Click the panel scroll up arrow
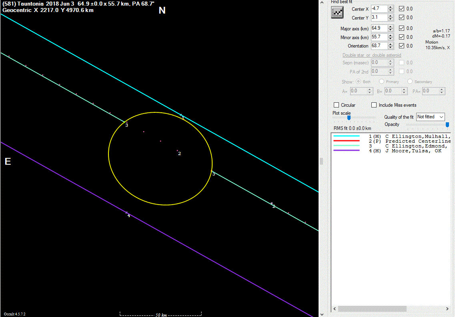Screen dimensions: 455x317 click(x=322, y=2)
